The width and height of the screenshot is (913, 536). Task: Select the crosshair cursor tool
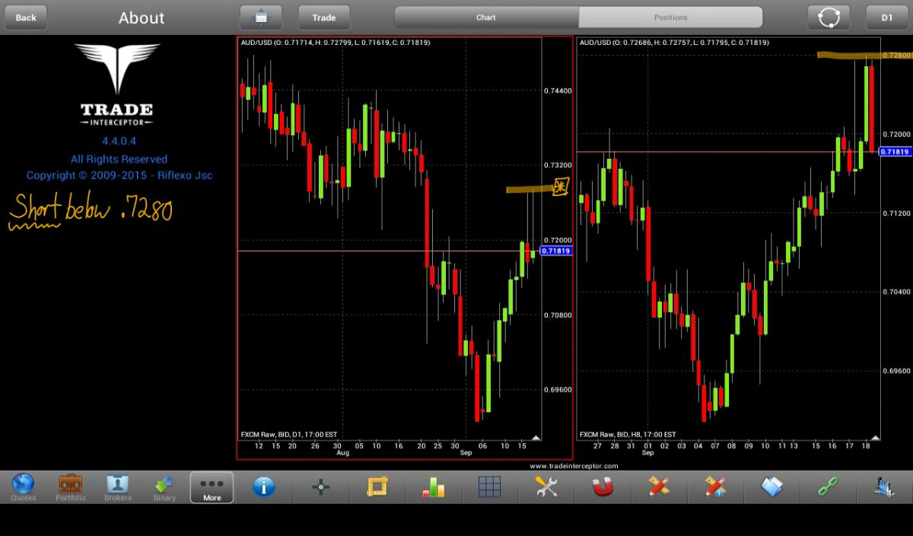click(321, 487)
